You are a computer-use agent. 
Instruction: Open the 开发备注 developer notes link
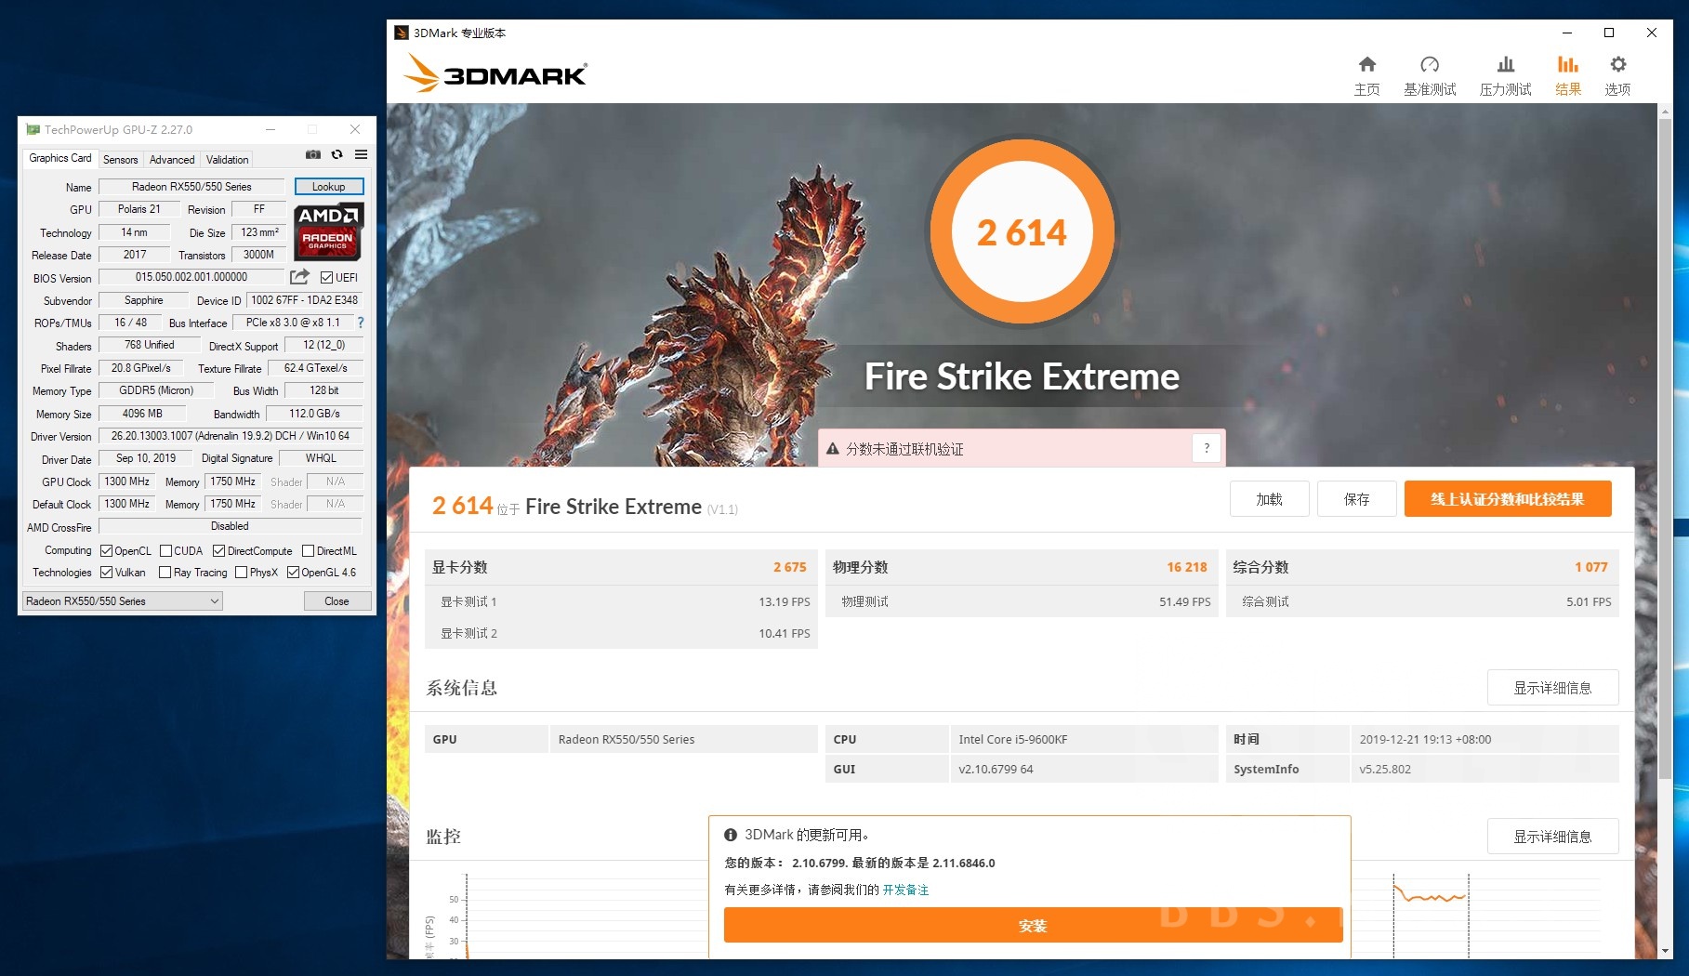point(904,890)
